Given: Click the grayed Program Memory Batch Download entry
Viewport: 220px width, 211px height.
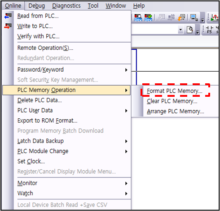Looking at the screenshot, I should pyautogui.click(x=61, y=131).
